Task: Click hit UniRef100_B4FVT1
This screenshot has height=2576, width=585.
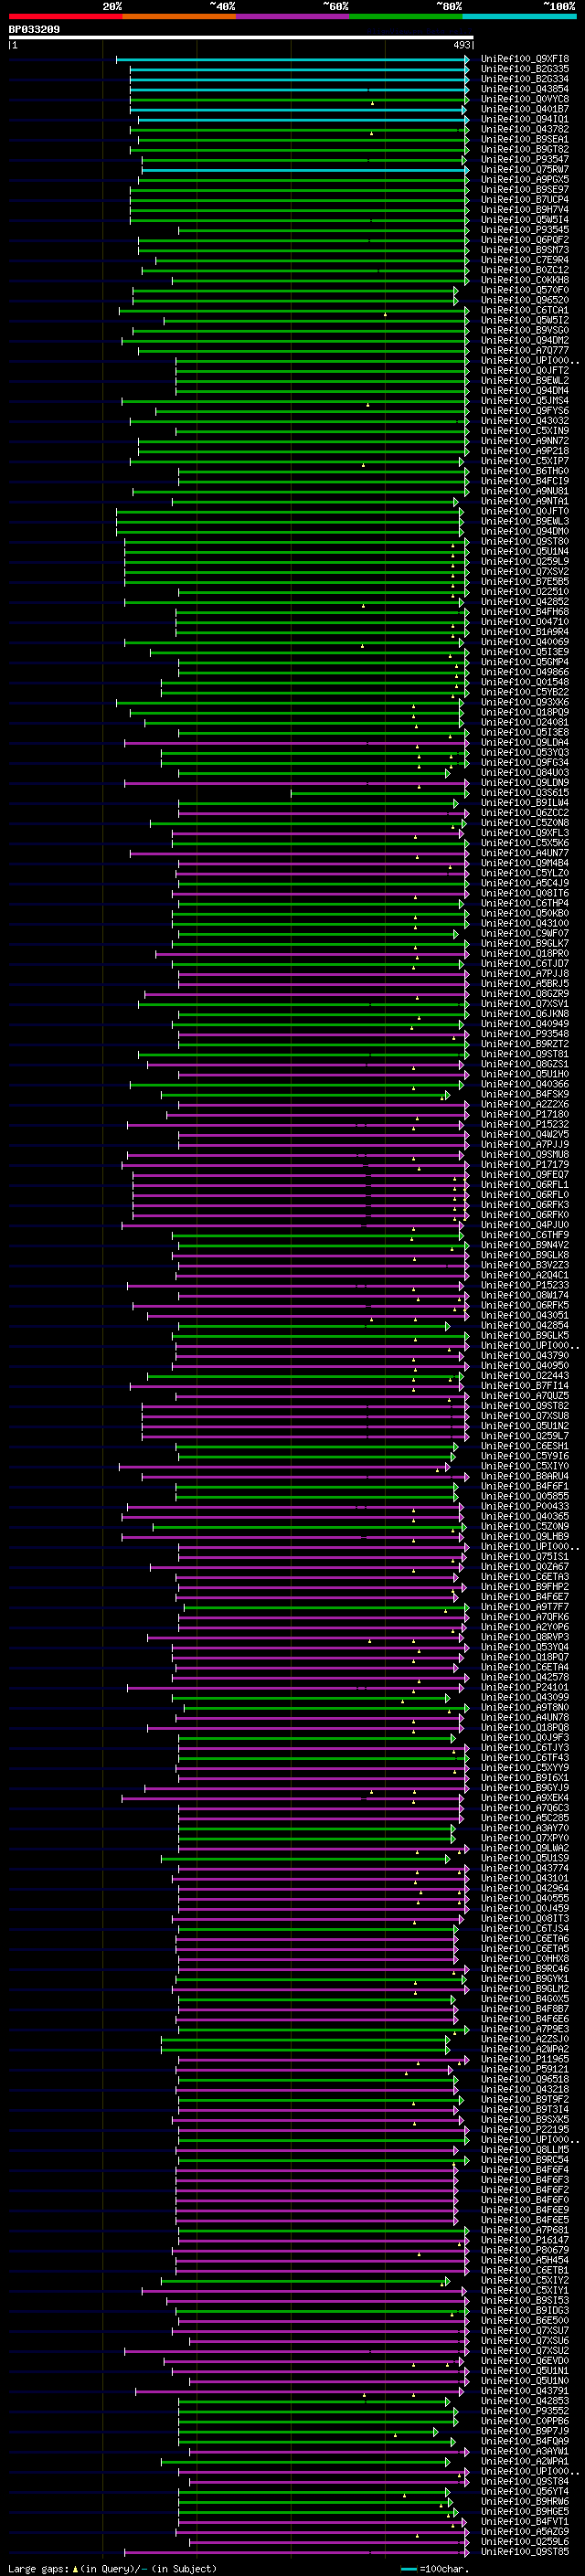Action: pyautogui.click(x=525, y=2521)
